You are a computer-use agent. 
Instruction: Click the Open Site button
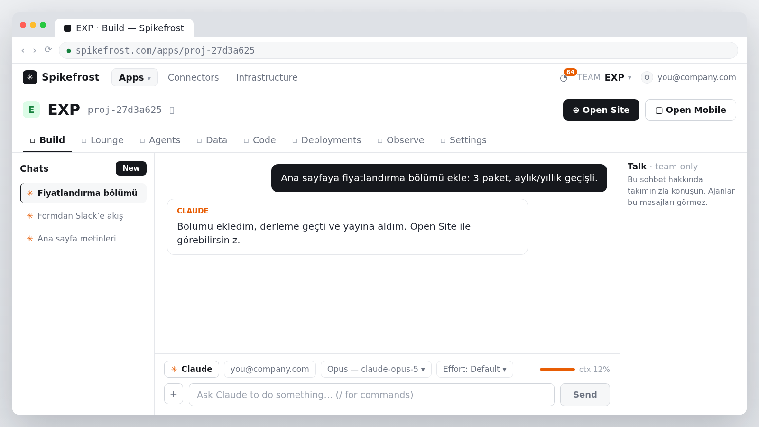coord(601,110)
